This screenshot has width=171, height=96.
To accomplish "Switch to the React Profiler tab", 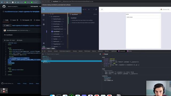I will 130,51.
